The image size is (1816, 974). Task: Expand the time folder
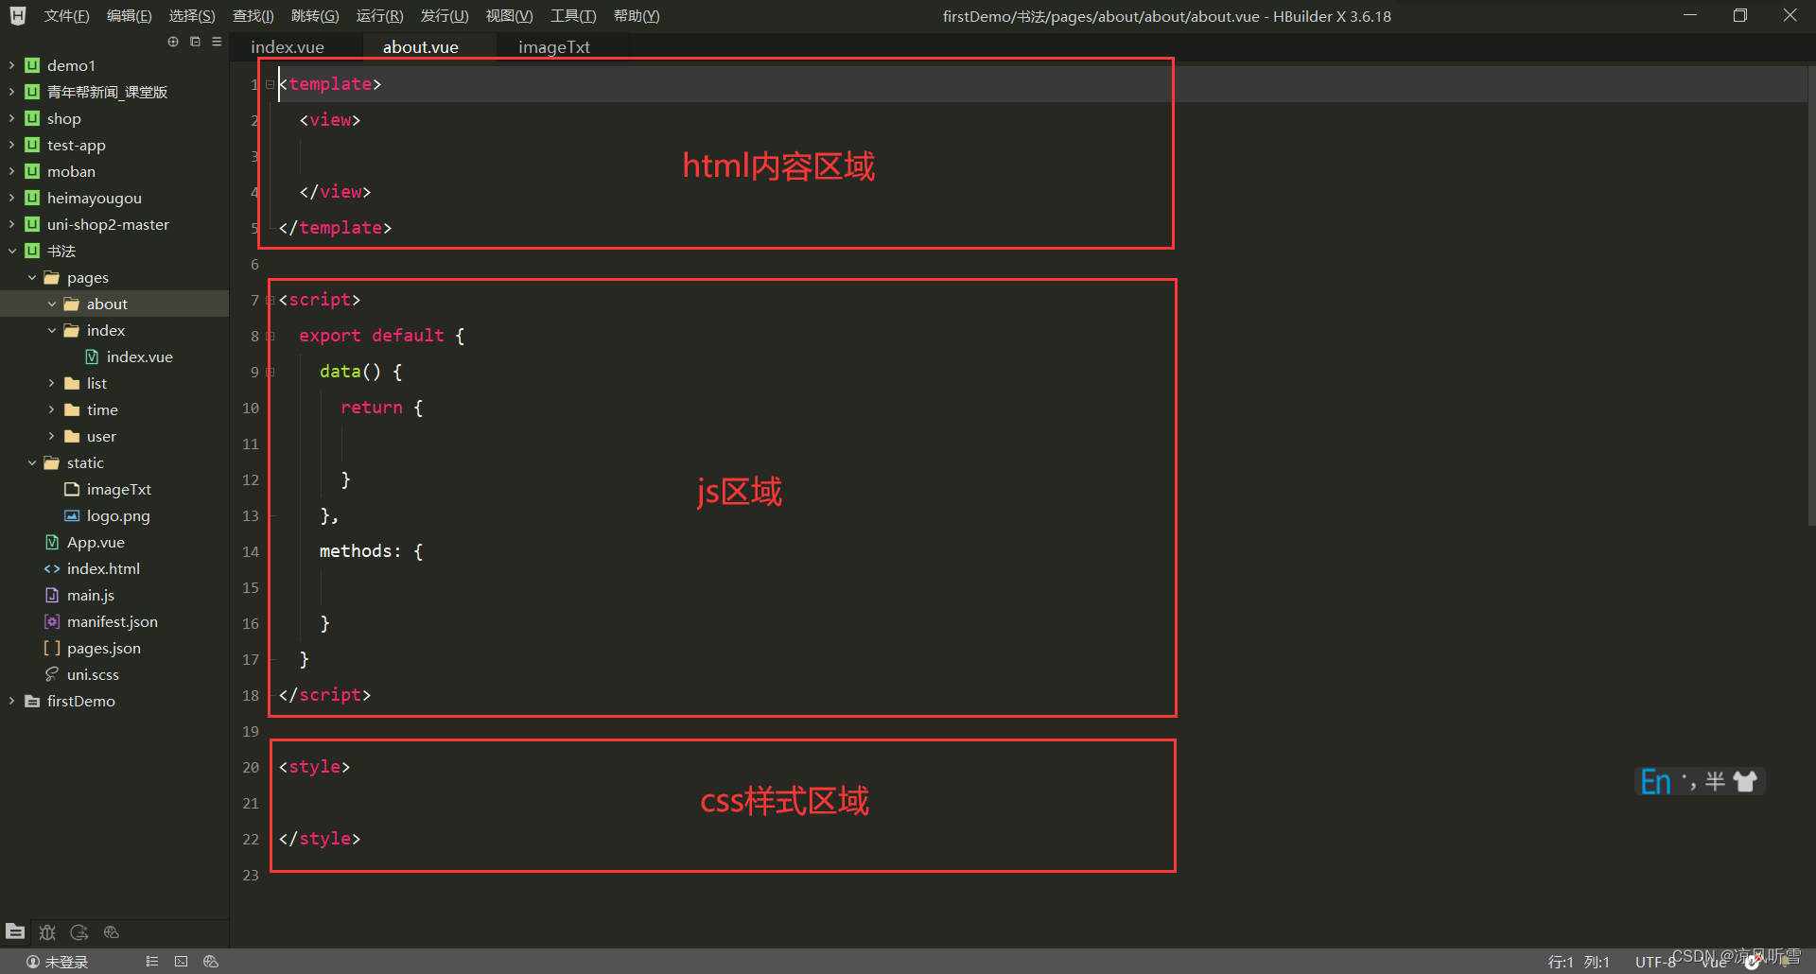(51, 409)
